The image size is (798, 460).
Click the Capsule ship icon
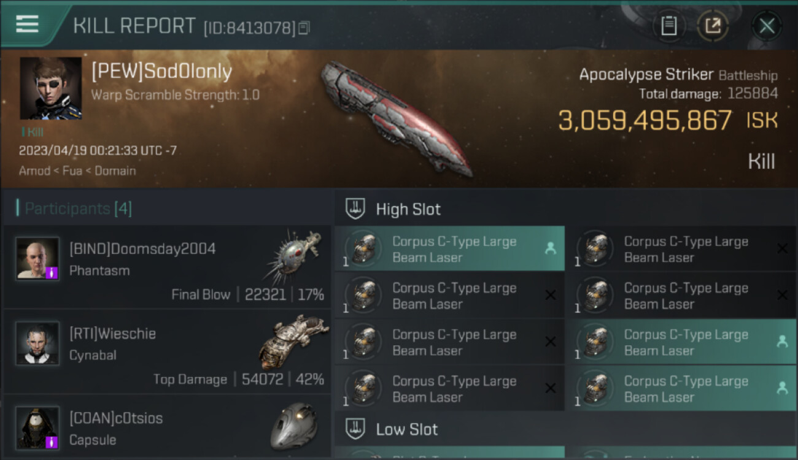coord(294,426)
